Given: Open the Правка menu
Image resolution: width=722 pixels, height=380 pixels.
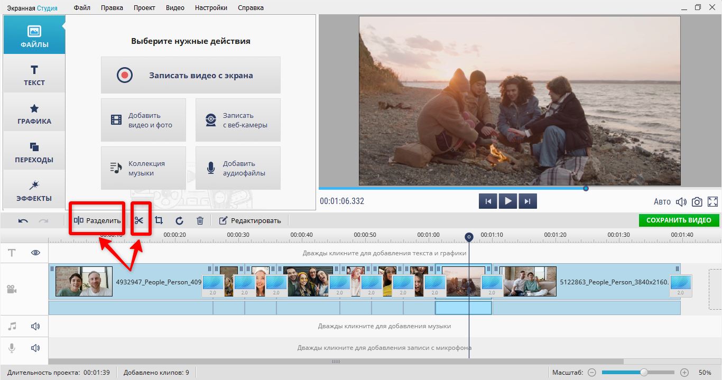Looking at the screenshot, I should point(112,7).
